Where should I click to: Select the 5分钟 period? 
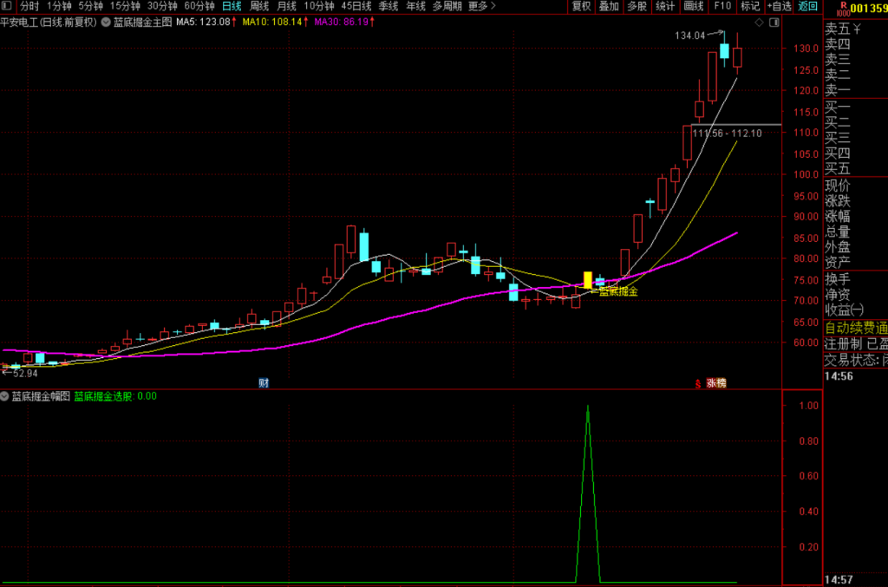(x=90, y=6)
